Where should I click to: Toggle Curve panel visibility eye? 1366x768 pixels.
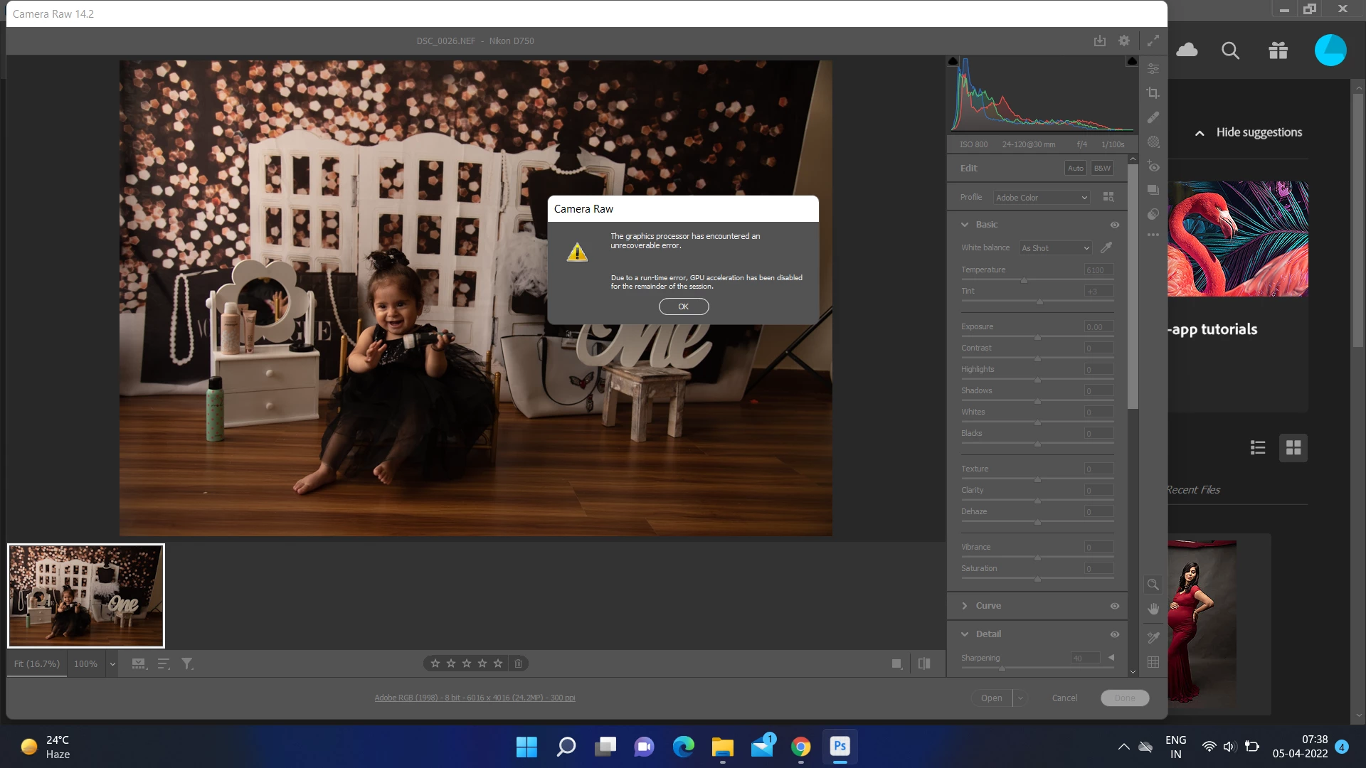pyautogui.click(x=1115, y=606)
